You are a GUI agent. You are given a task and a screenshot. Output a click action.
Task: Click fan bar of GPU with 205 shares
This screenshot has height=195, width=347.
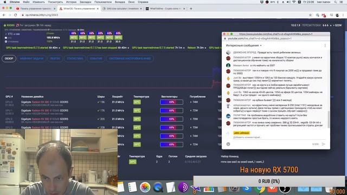tap(171, 119)
